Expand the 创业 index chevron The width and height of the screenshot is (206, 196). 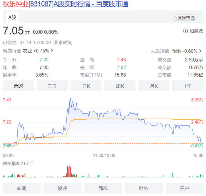coord(200,51)
